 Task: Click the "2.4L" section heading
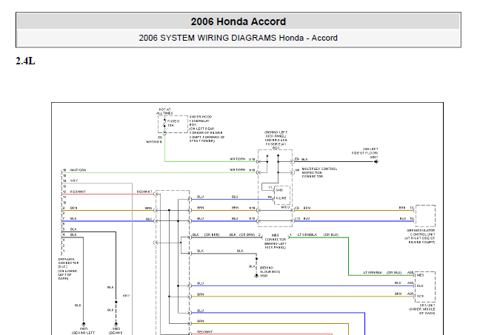click(25, 61)
